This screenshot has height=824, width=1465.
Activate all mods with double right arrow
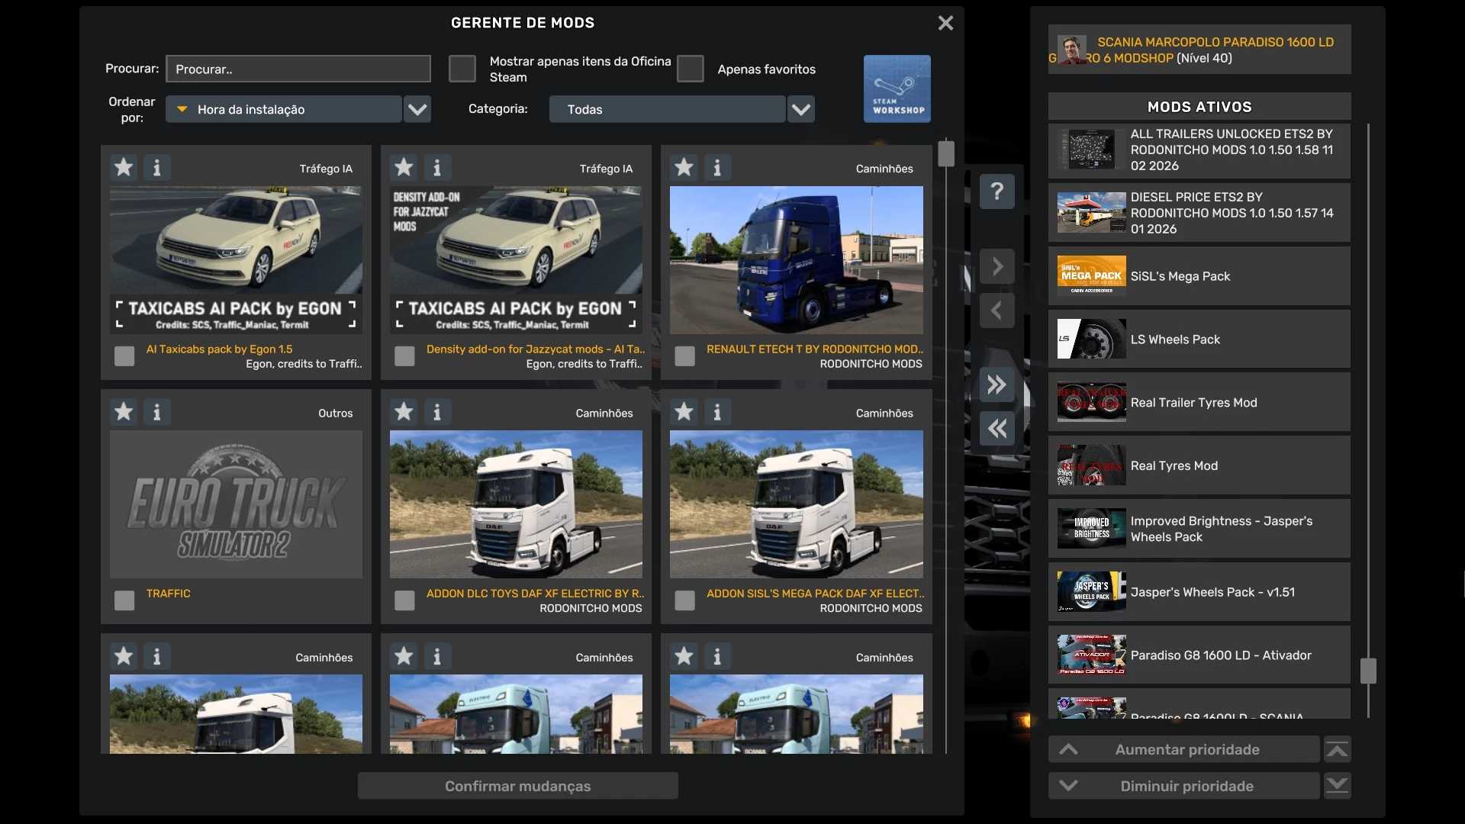pyautogui.click(x=997, y=385)
